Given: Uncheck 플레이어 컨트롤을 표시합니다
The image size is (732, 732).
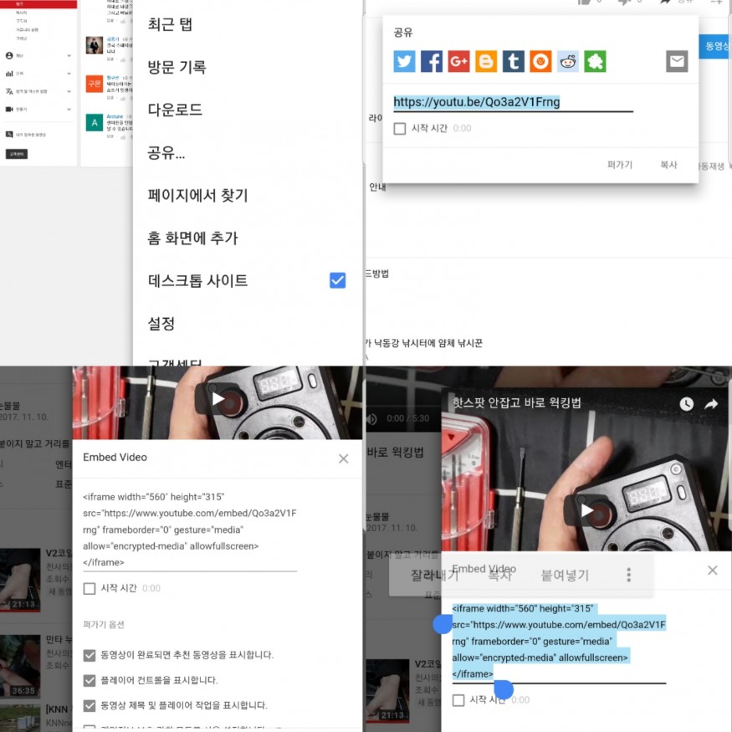Looking at the screenshot, I should [90, 680].
